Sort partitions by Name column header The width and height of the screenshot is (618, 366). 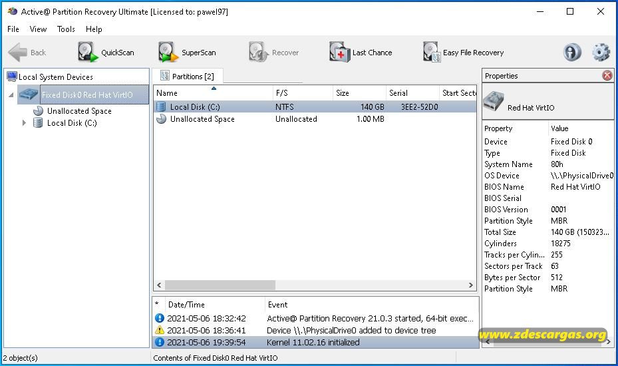(x=213, y=93)
